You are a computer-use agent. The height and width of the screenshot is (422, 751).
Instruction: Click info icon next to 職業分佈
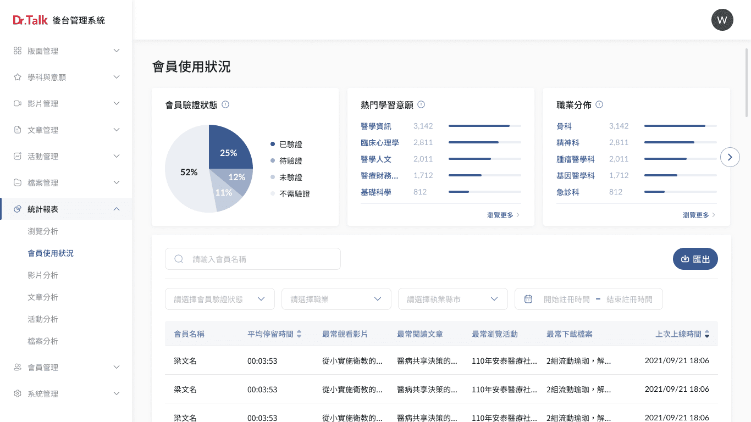click(599, 104)
